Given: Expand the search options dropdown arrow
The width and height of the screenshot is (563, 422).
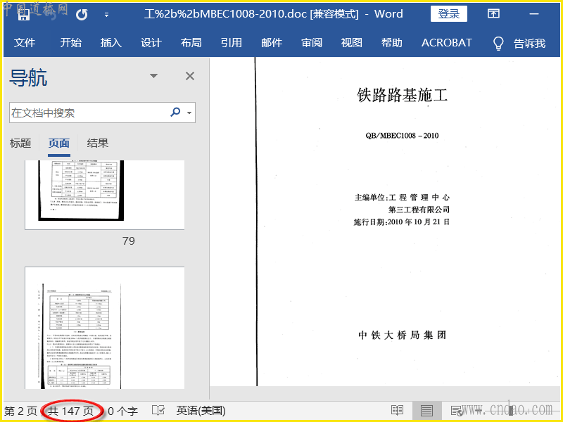Looking at the screenshot, I should pos(189,113).
